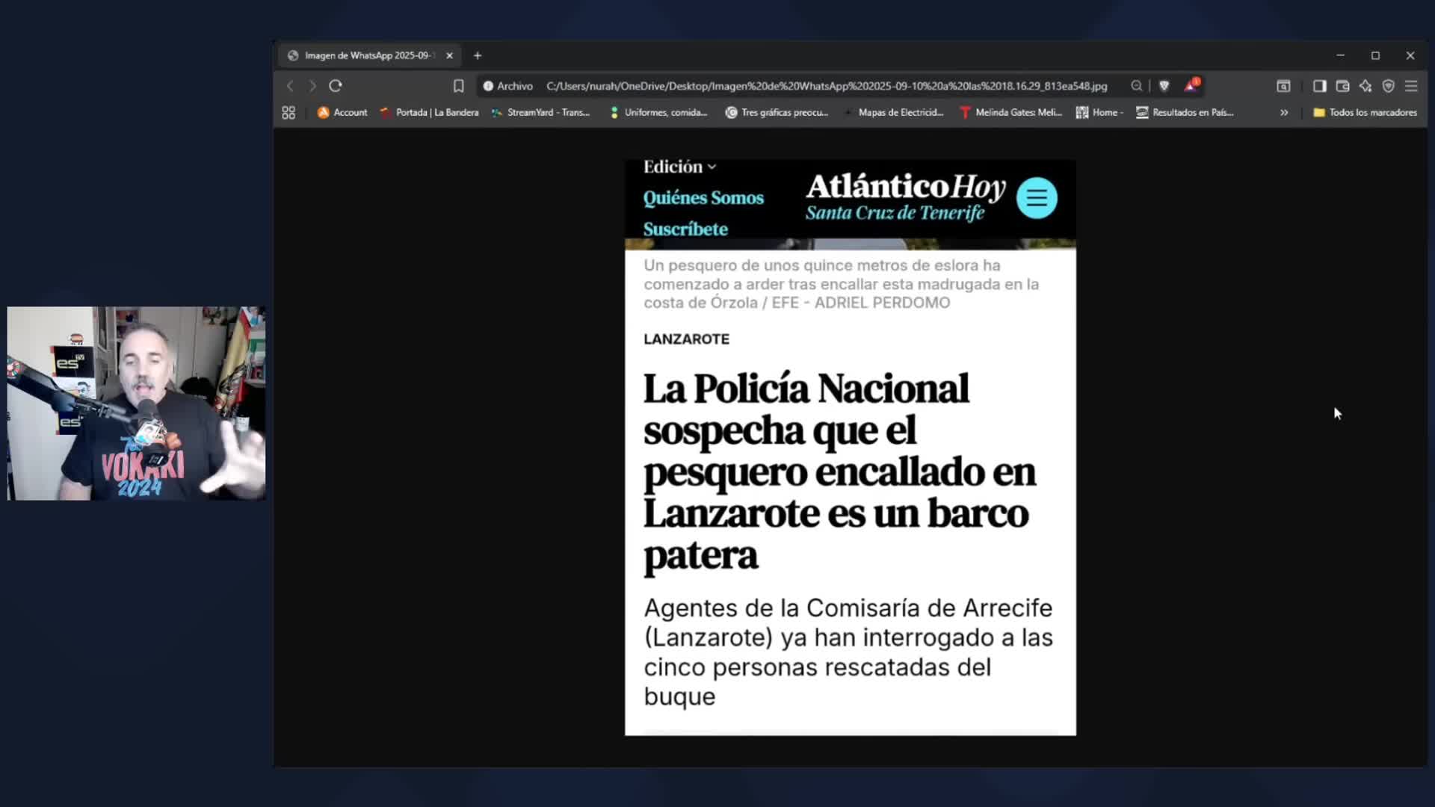Close the browser window
The height and width of the screenshot is (807, 1435).
[1410, 55]
